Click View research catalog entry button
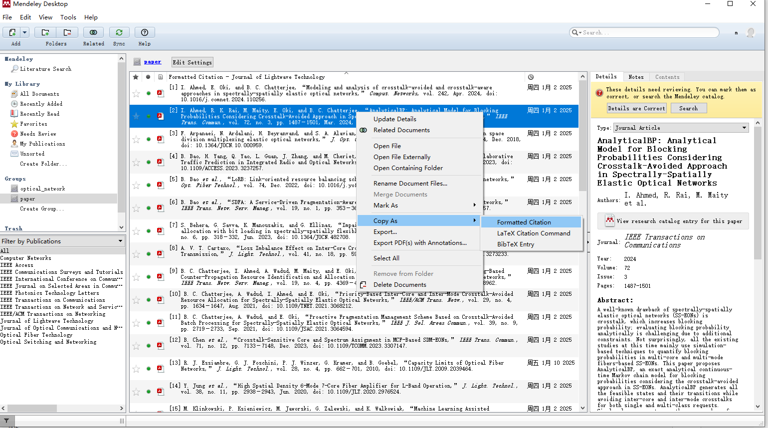This screenshot has width=768, height=428. point(673,221)
